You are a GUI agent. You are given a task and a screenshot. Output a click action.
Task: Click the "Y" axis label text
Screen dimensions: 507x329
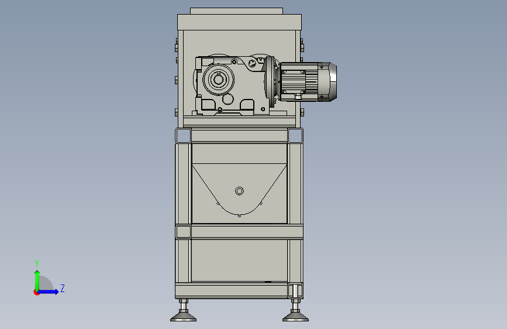37,263
